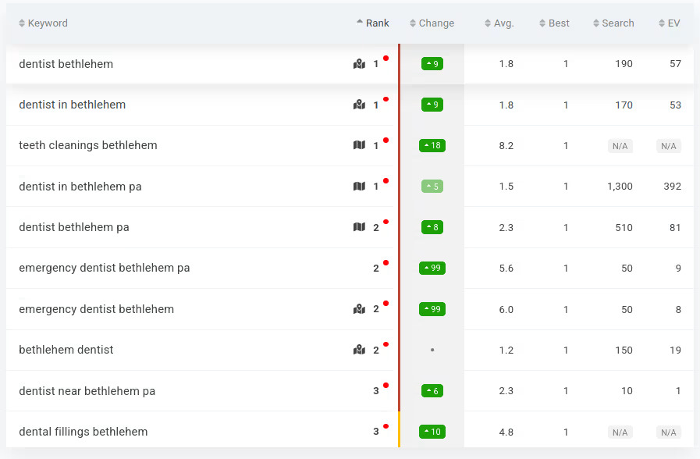
Task: Open the dentist near bethlehem pa keyword
Action: (87, 391)
